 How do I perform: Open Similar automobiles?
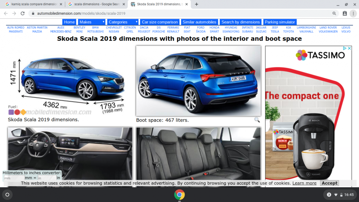point(199,22)
